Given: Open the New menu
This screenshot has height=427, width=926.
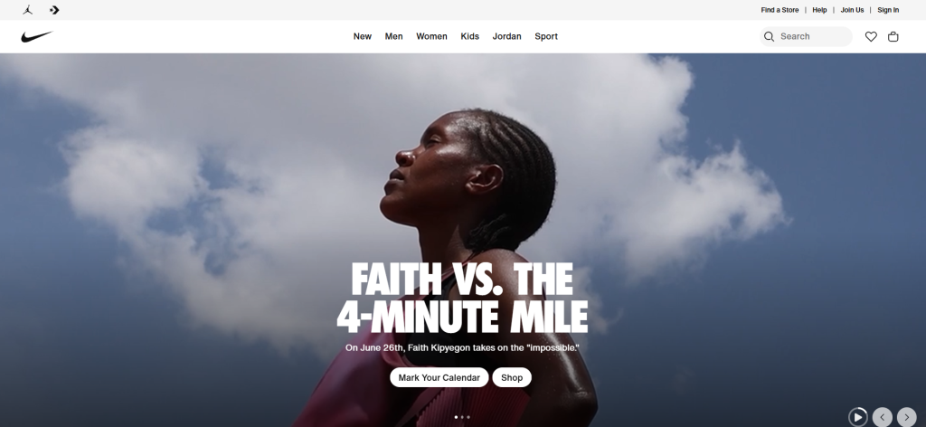Looking at the screenshot, I should (363, 36).
